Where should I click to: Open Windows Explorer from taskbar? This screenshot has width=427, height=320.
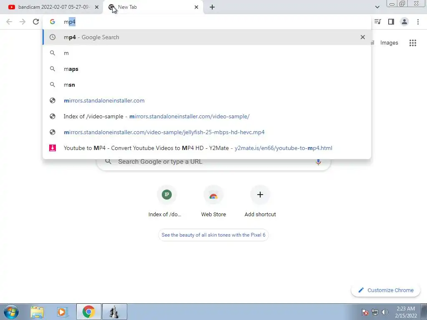tap(37, 312)
